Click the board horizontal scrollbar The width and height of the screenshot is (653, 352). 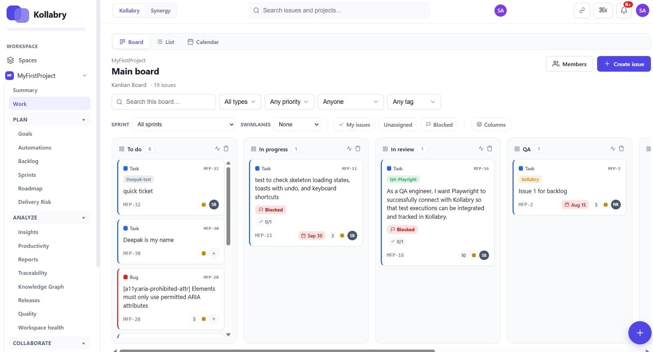277,350
